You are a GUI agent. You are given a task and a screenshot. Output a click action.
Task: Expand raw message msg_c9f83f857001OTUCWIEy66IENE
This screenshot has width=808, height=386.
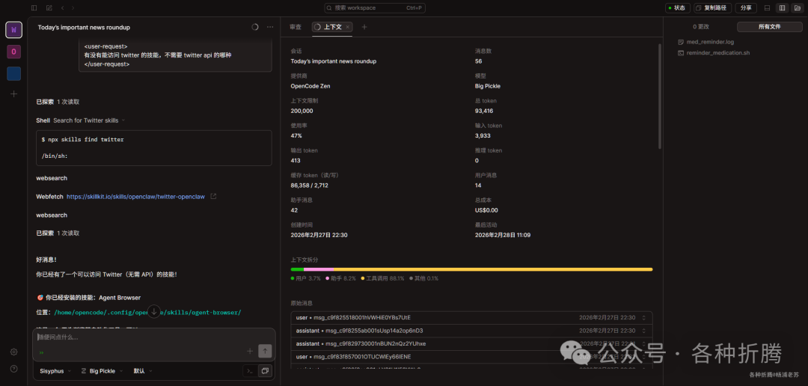pyautogui.click(x=471, y=357)
